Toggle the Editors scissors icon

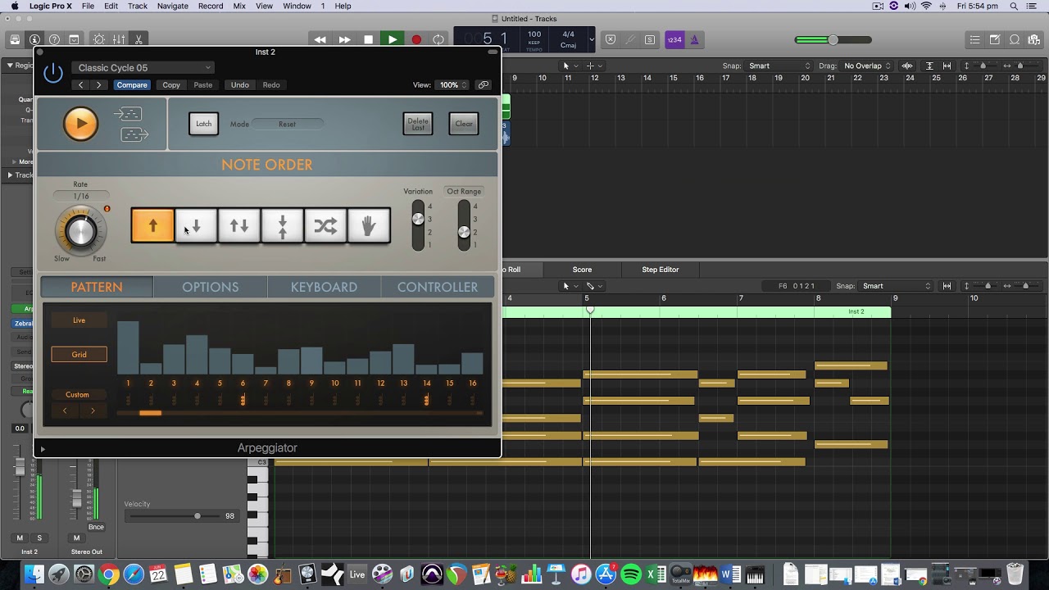point(139,39)
